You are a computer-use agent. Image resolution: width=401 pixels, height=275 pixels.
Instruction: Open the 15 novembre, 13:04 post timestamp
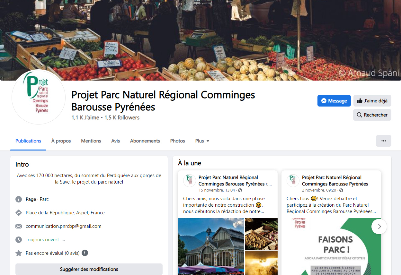pyautogui.click(x=217, y=191)
